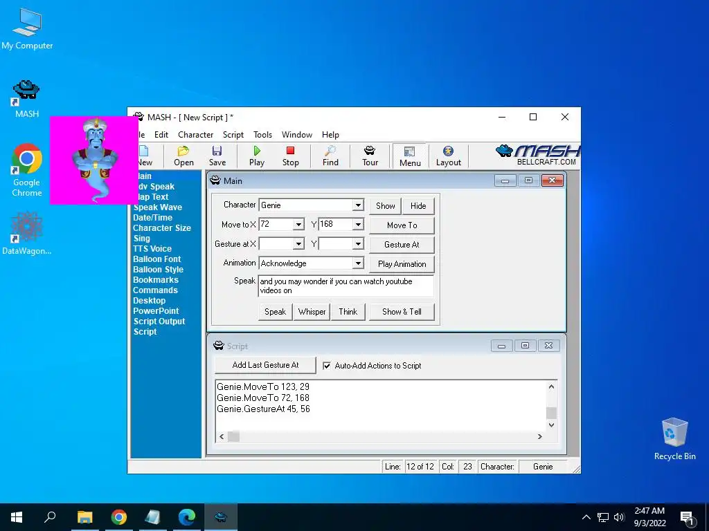Viewport: 709px width, 531px height.
Task: Click the Move To button
Action: click(402, 225)
